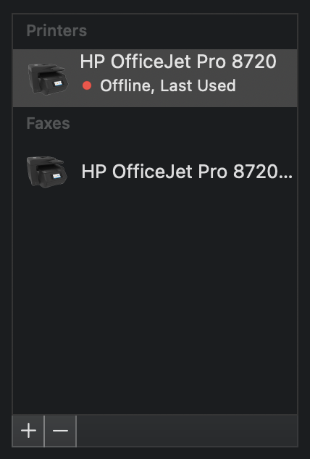Click the plus button to add a printer
This screenshot has height=459, width=310.
click(28, 431)
